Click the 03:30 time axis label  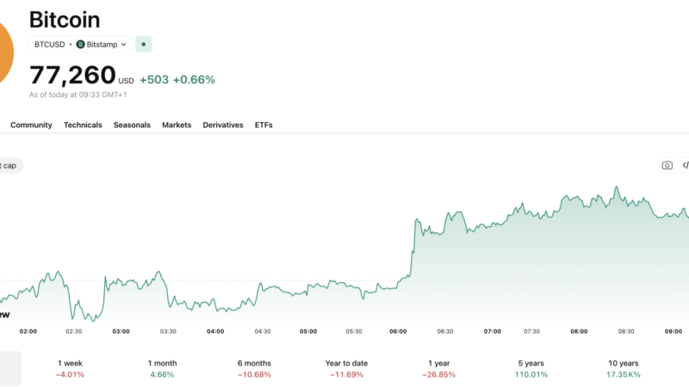coord(168,331)
